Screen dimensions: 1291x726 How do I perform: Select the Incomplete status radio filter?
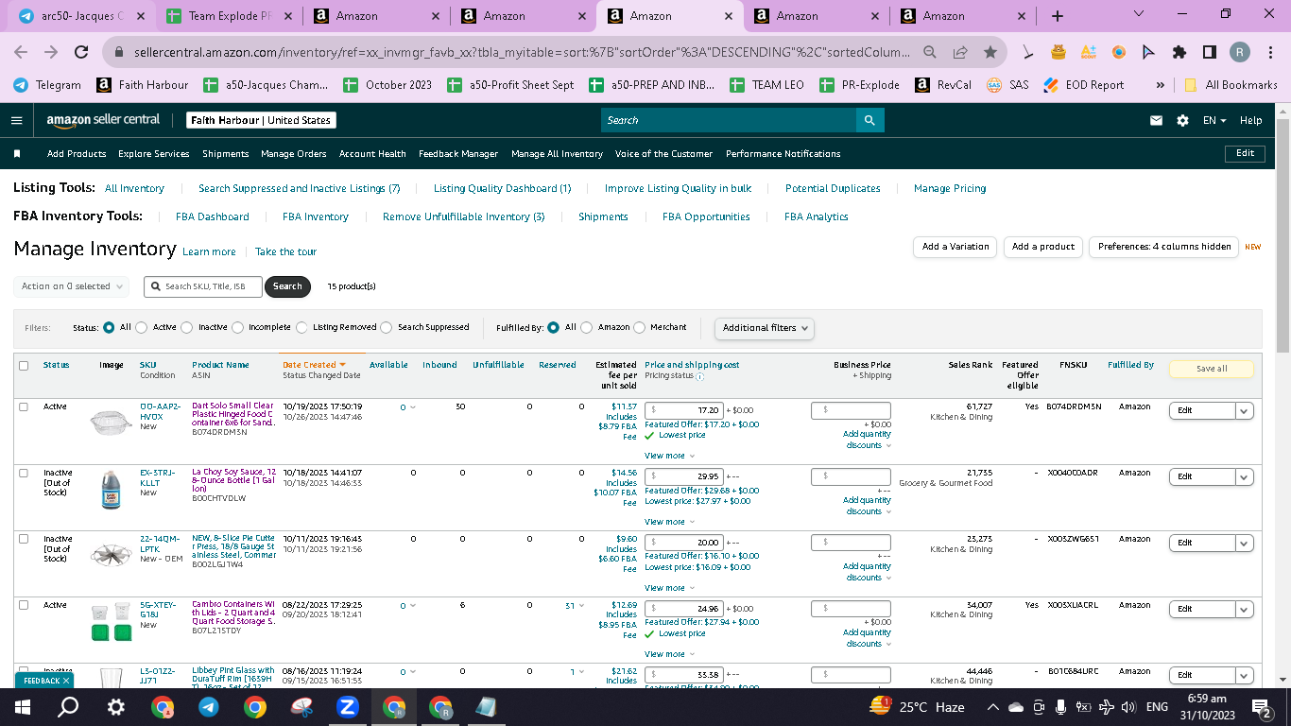pyautogui.click(x=236, y=327)
